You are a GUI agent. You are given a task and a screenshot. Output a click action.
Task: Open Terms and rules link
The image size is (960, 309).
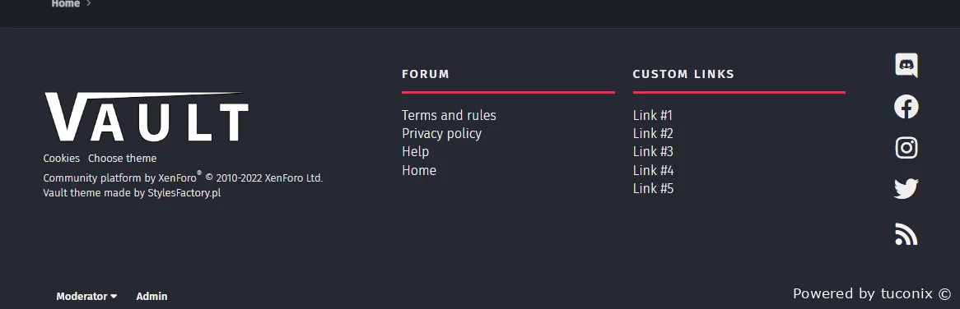[x=449, y=115]
